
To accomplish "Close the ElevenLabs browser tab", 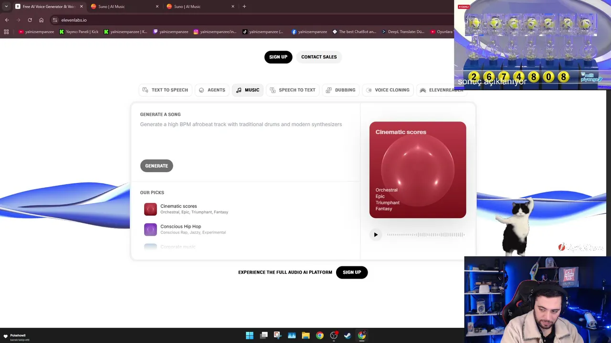I will click(81, 7).
